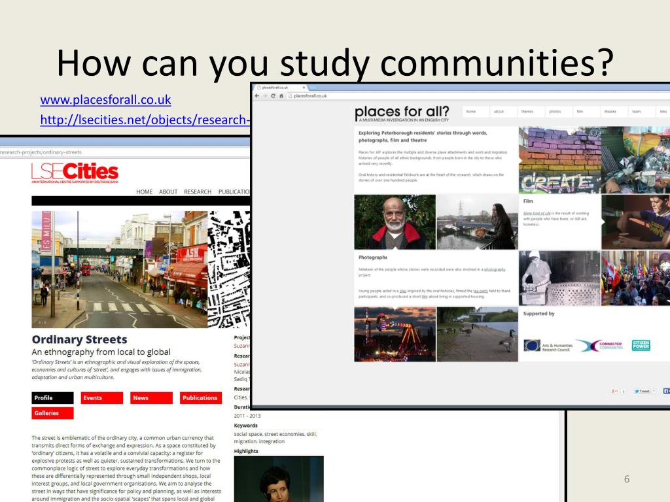Open HOME in LSE Cities navigation

coord(145,192)
